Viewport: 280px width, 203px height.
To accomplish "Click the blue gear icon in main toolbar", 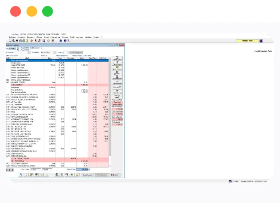I will (x=61, y=41).
